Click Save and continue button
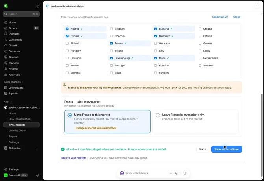264x181 pixels. pyautogui.click(x=227, y=149)
